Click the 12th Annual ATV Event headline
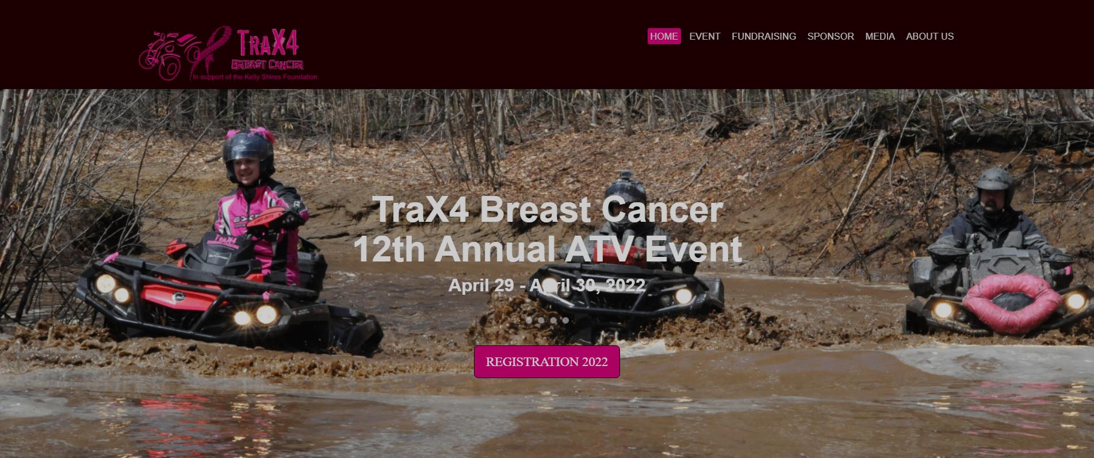Image resolution: width=1094 pixels, height=458 pixels. click(547, 249)
